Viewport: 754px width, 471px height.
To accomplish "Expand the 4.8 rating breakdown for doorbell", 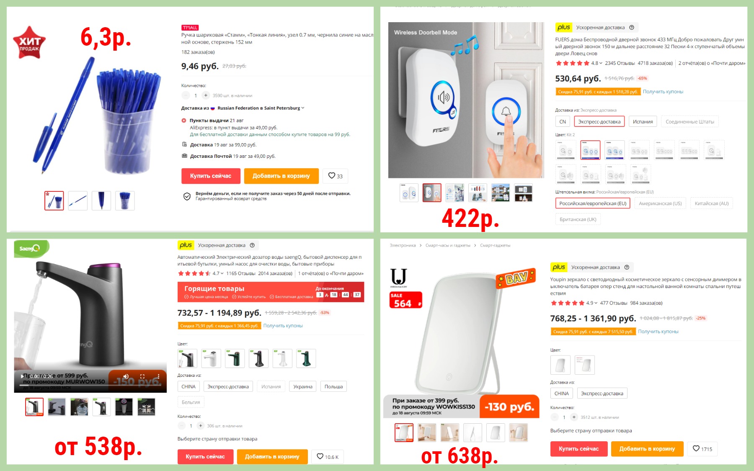I will (597, 63).
